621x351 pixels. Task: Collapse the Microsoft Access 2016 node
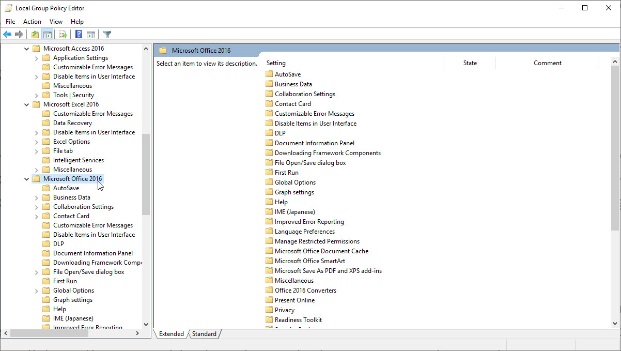point(27,49)
